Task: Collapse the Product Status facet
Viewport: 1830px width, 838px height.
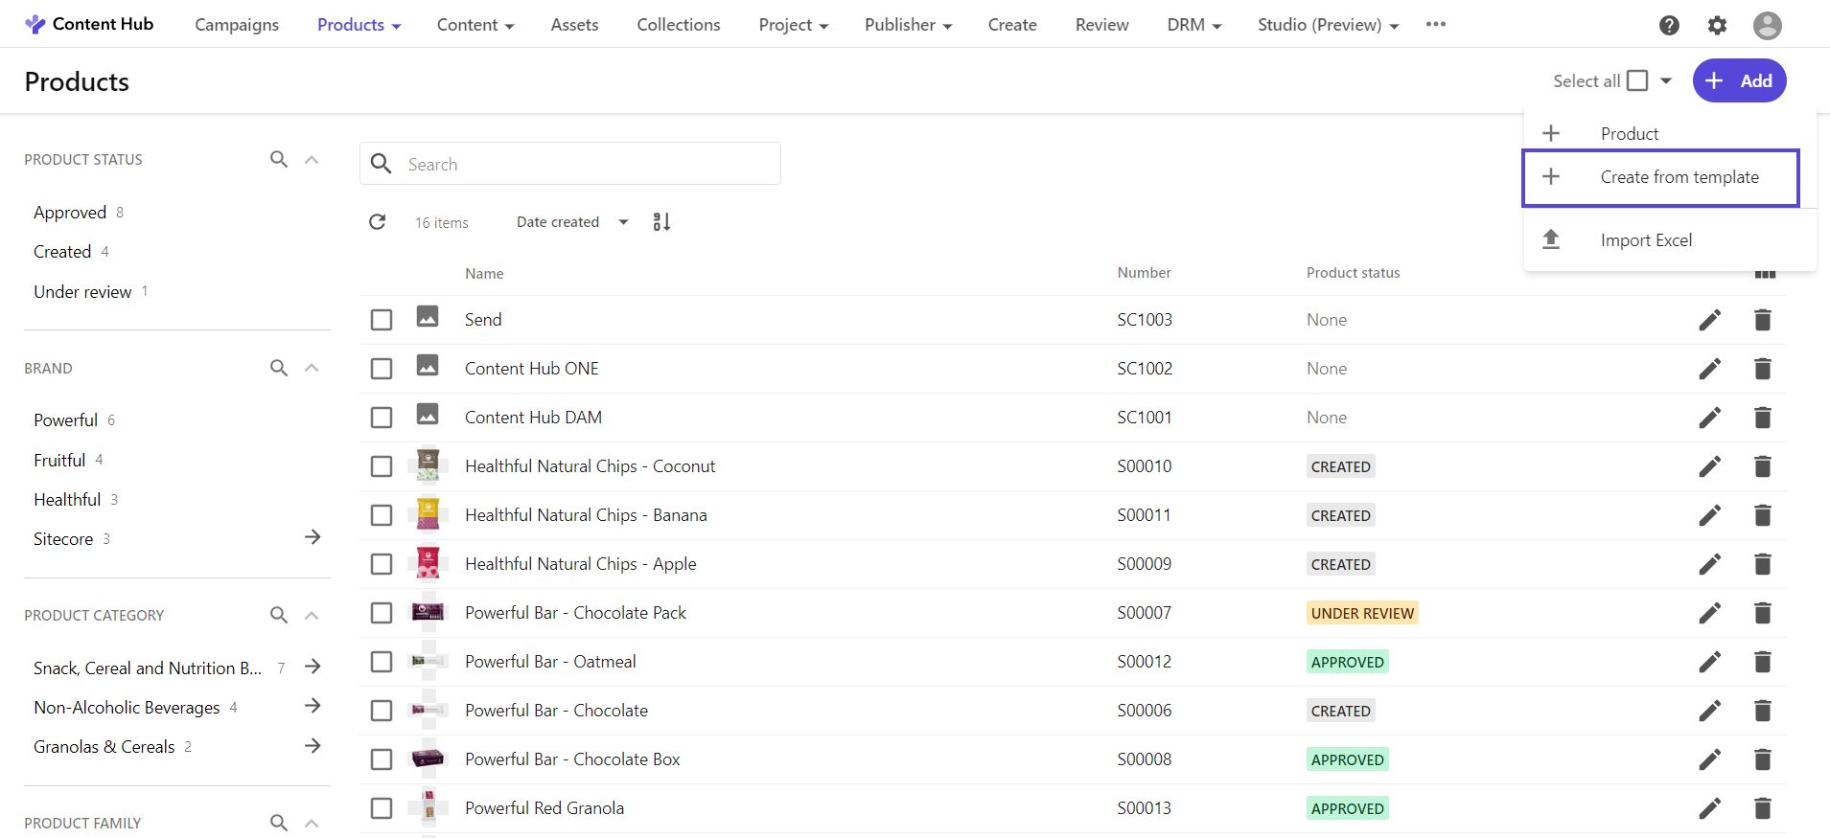Action: coord(312,159)
